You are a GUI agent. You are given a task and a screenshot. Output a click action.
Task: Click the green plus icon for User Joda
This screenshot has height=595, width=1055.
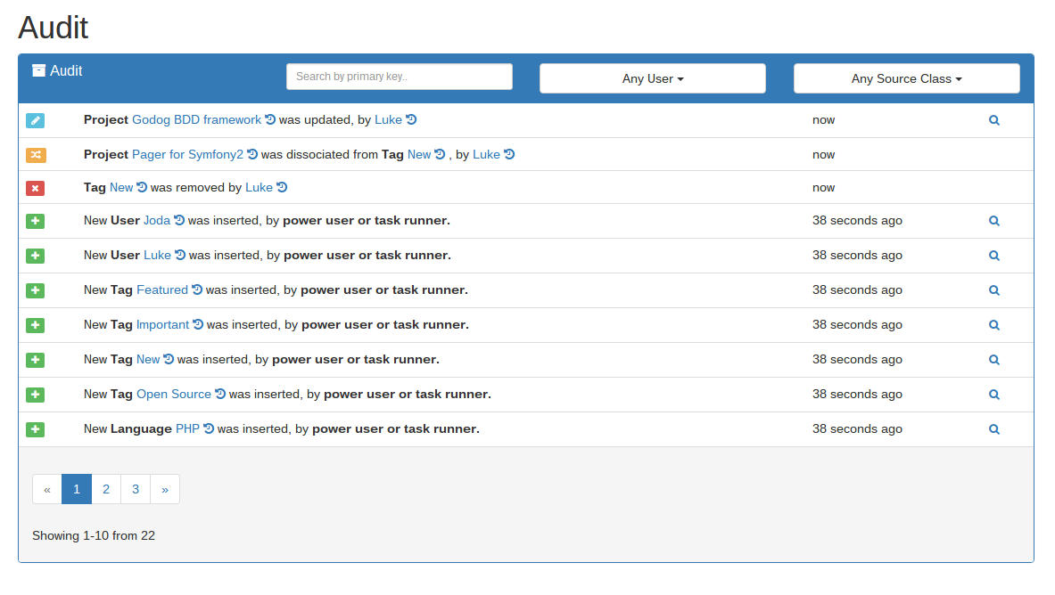(35, 221)
